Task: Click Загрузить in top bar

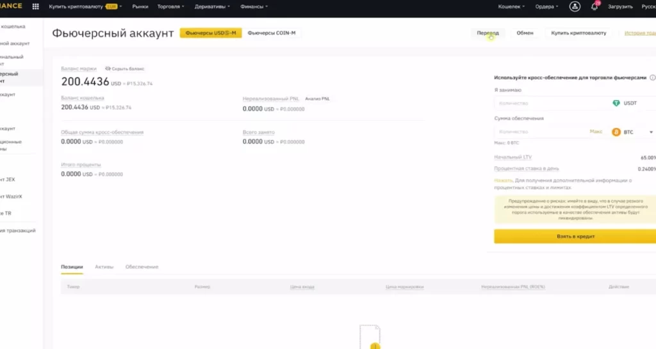Action: pos(620,6)
